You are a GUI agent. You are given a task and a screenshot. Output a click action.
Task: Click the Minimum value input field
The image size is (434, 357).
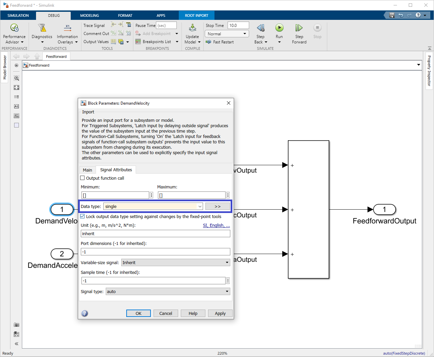coord(115,195)
